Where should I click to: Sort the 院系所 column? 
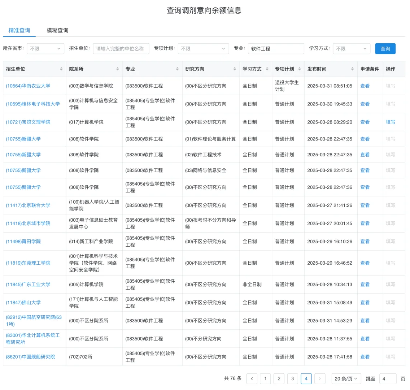point(118,69)
